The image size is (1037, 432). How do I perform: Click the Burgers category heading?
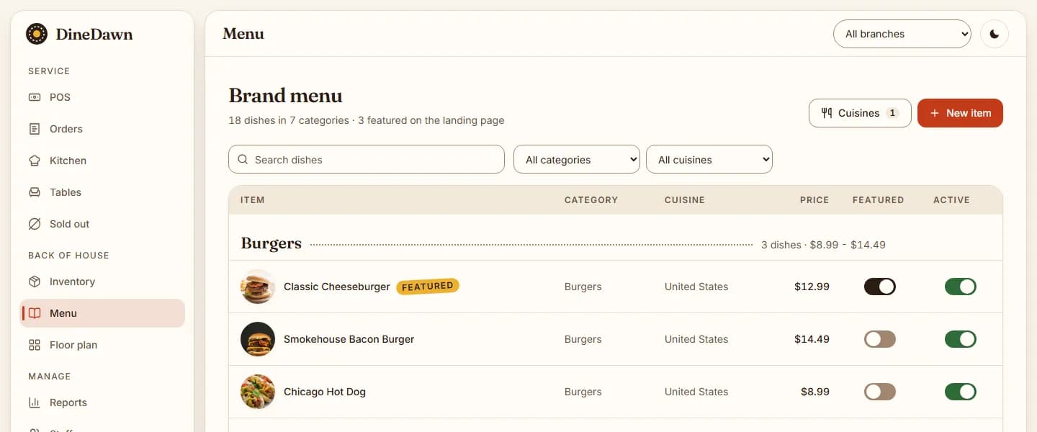[x=271, y=243]
